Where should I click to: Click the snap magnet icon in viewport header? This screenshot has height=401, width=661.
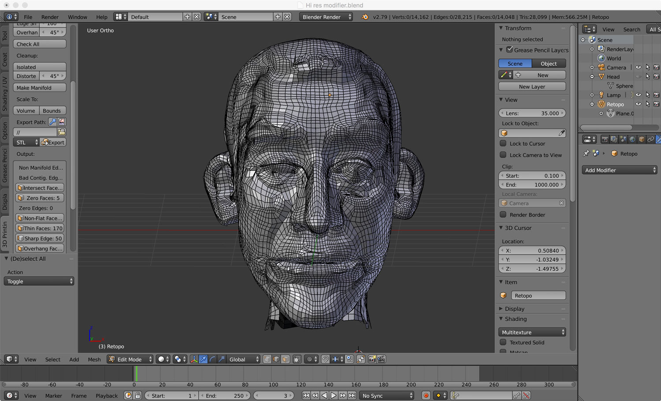tap(325, 360)
